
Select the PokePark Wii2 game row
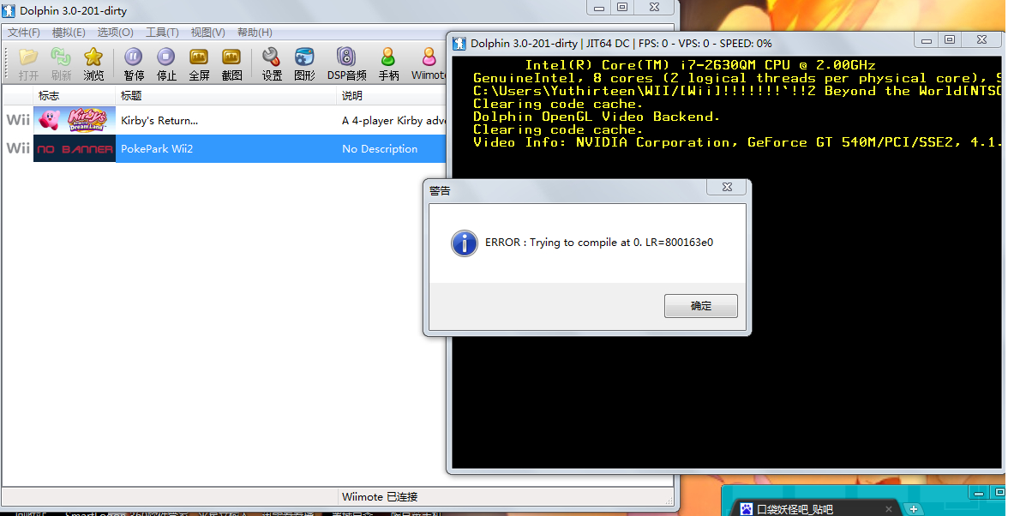click(225, 149)
